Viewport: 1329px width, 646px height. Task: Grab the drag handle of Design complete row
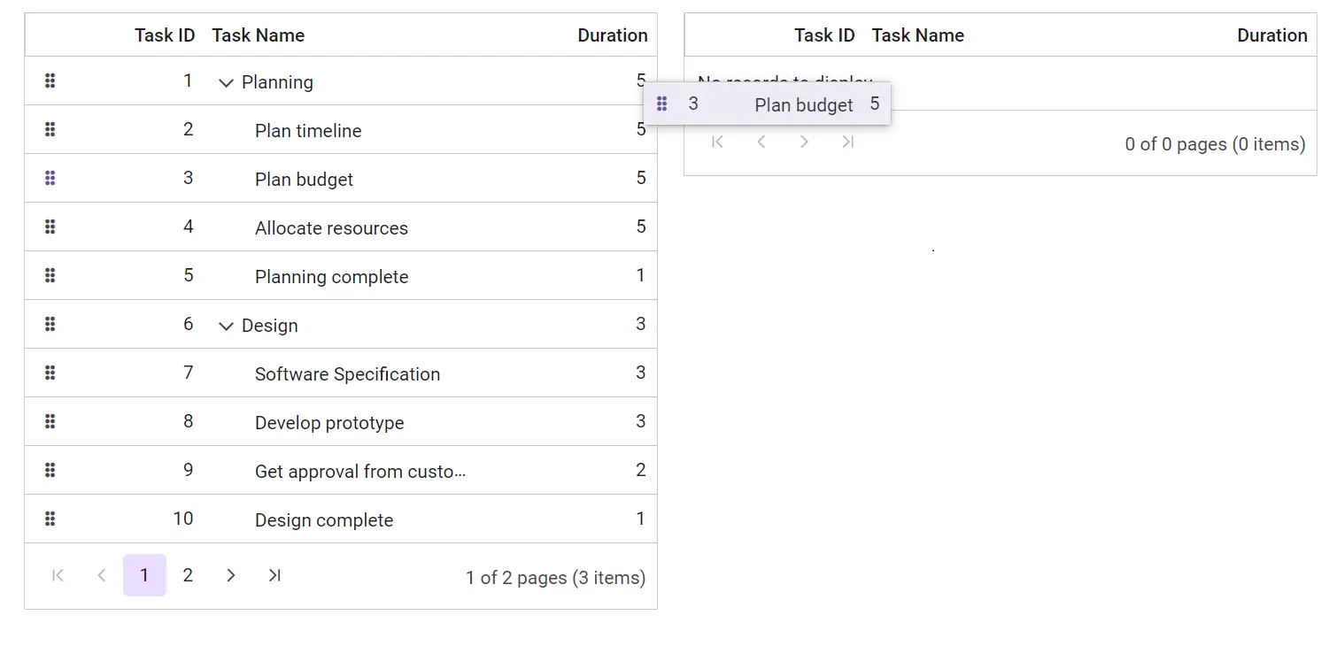(x=50, y=519)
